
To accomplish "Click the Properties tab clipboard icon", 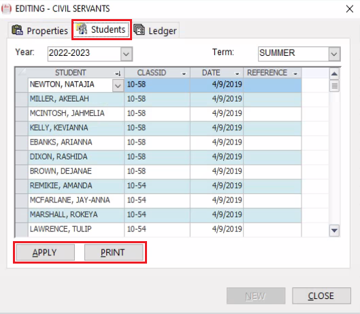I will pyautogui.click(x=17, y=30).
